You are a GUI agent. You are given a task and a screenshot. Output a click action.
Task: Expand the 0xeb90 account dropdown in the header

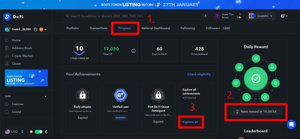(261, 16)
